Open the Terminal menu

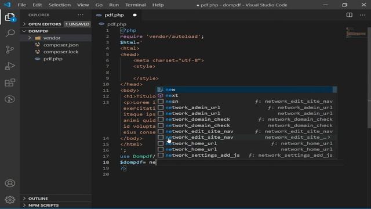point(135,5)
